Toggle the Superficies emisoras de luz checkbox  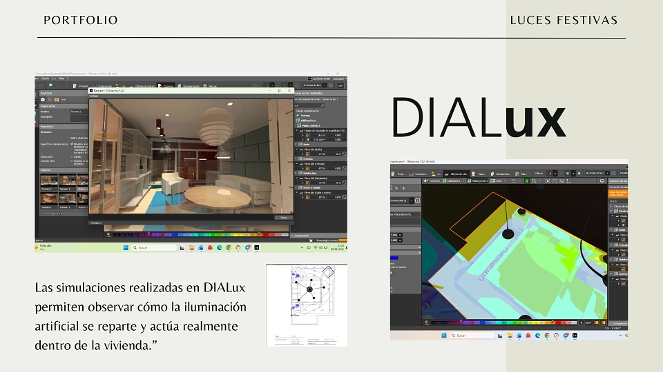[x=72, y=144]
